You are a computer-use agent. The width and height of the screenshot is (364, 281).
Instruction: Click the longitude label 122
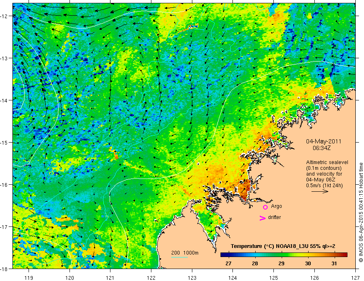pos(151,278)
